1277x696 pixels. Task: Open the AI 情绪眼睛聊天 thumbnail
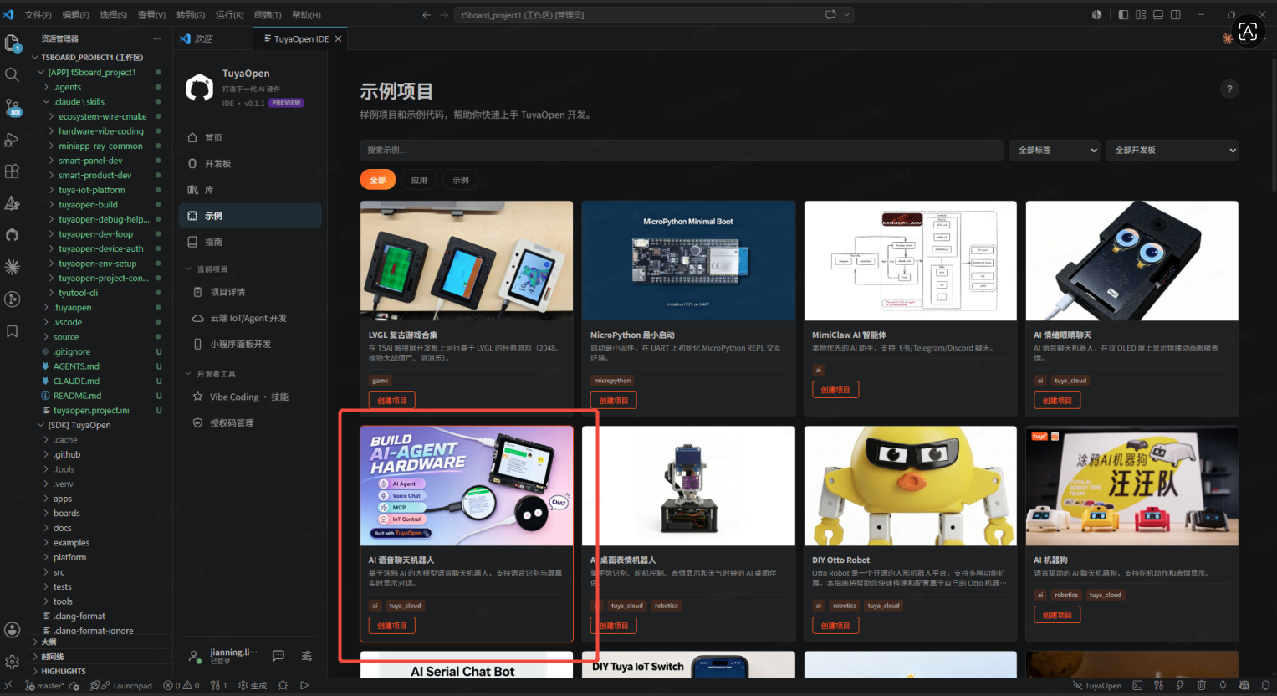click(1131, 260)
